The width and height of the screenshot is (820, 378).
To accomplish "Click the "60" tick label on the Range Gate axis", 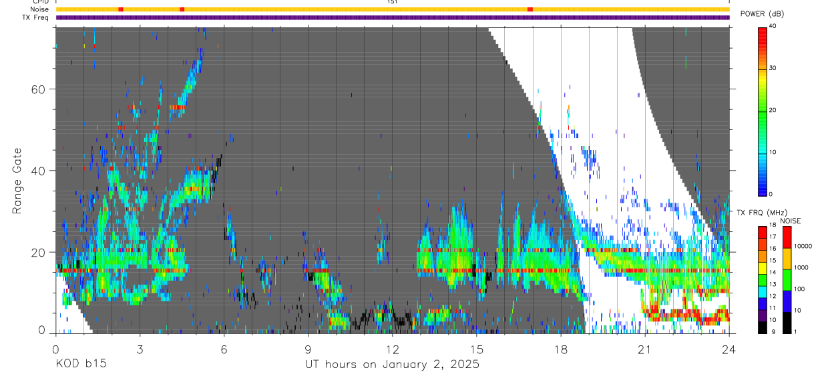I will 39,89.
